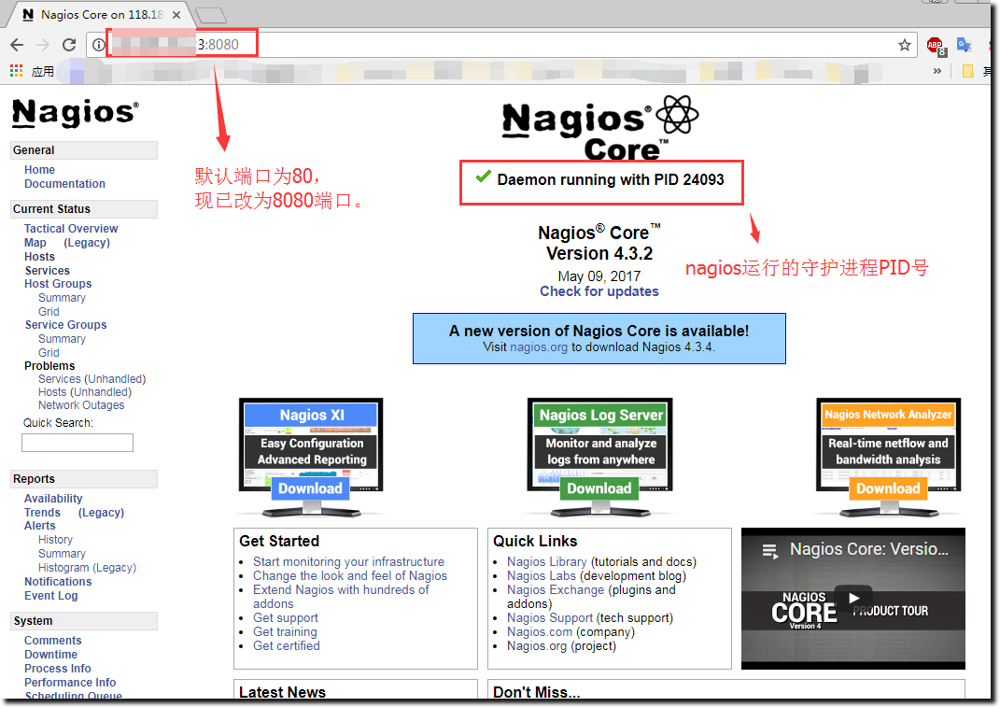Open Get certified link

point(287,645)
